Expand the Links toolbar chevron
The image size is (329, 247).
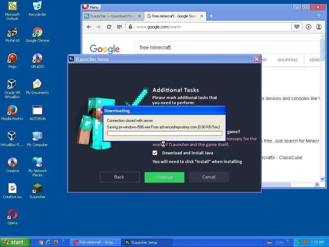(x=288, y=241)
